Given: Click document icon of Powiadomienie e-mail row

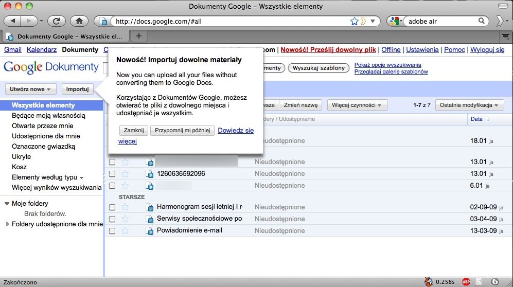Looking at the screenshot, I should [x=150, y=231].
